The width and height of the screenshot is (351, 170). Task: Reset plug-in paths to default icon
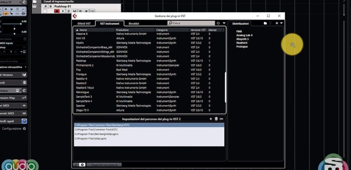[x=221, y=119]
